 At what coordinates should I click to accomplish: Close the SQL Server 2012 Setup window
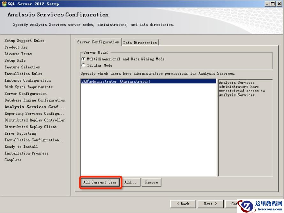pos(279,4)
